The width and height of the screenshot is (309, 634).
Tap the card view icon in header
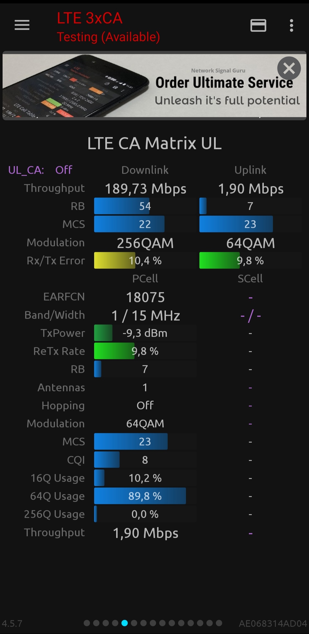(258, 25)
